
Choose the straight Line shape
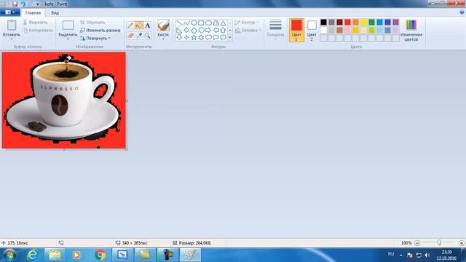pos(179,23)
